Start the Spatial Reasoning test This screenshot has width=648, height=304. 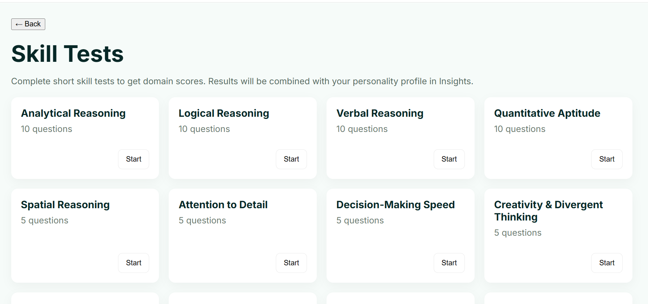(133, 263)
